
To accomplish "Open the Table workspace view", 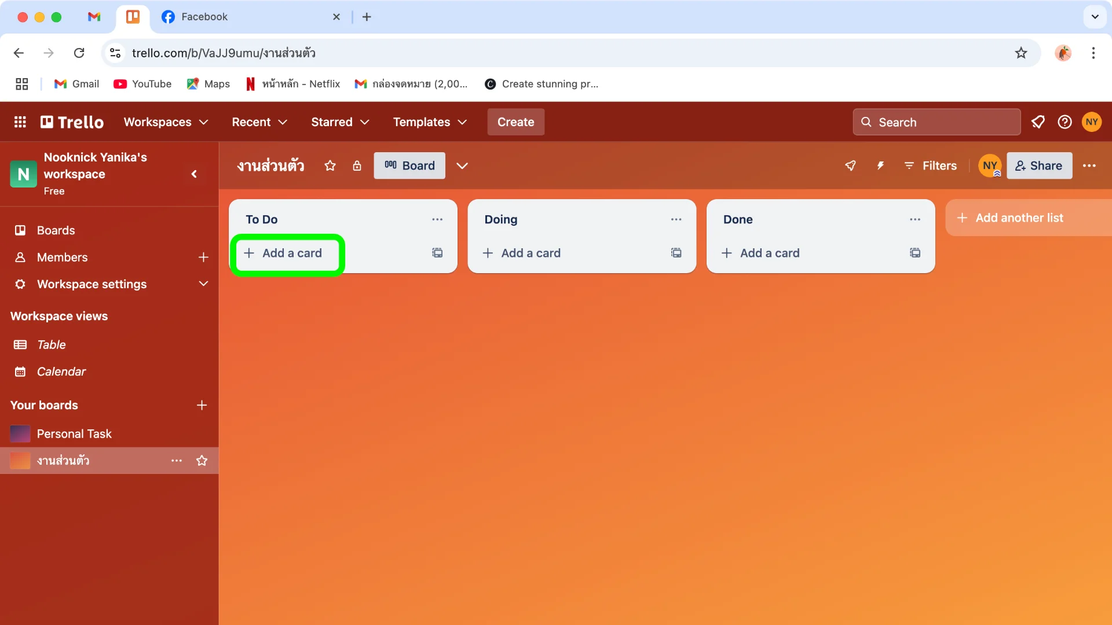I will click(51, 344).
